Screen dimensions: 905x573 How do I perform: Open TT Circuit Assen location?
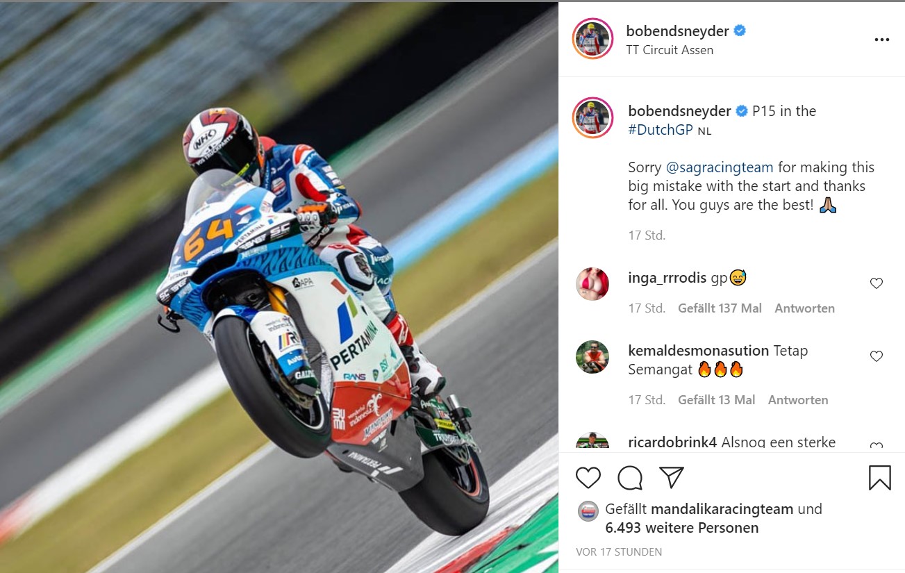[x=670, y=50]
